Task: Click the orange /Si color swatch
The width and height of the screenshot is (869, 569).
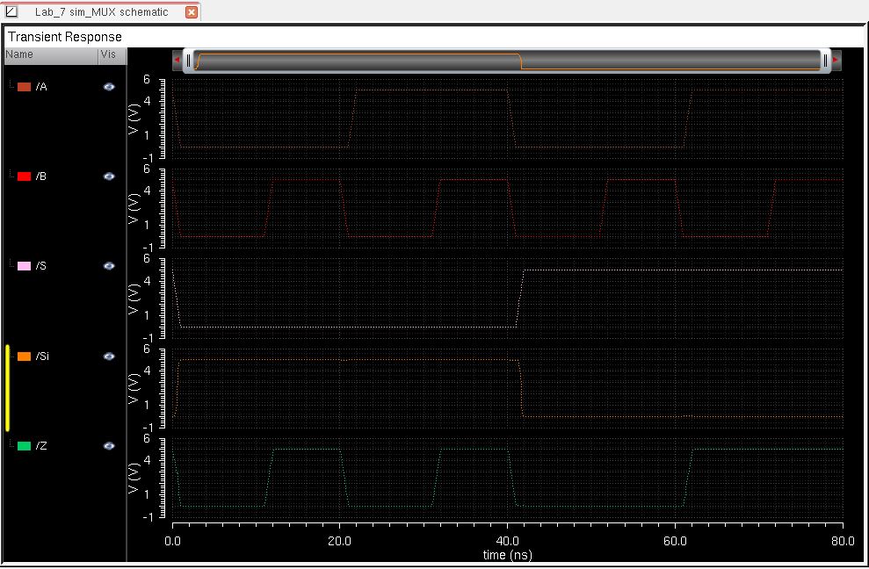Action: coord(24,357)
